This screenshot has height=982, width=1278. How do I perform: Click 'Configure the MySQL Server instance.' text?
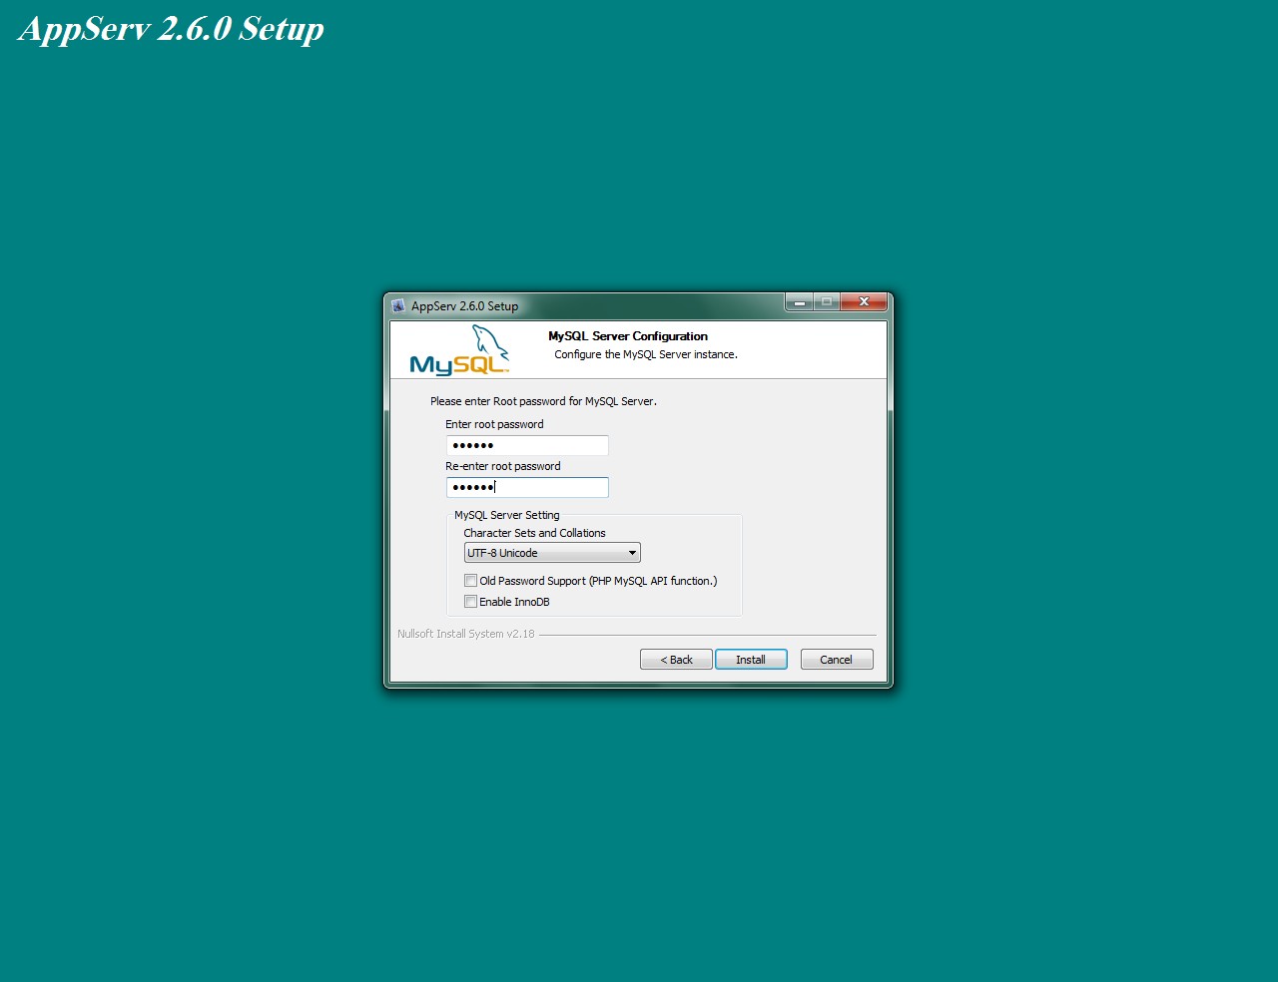point(646,354)
